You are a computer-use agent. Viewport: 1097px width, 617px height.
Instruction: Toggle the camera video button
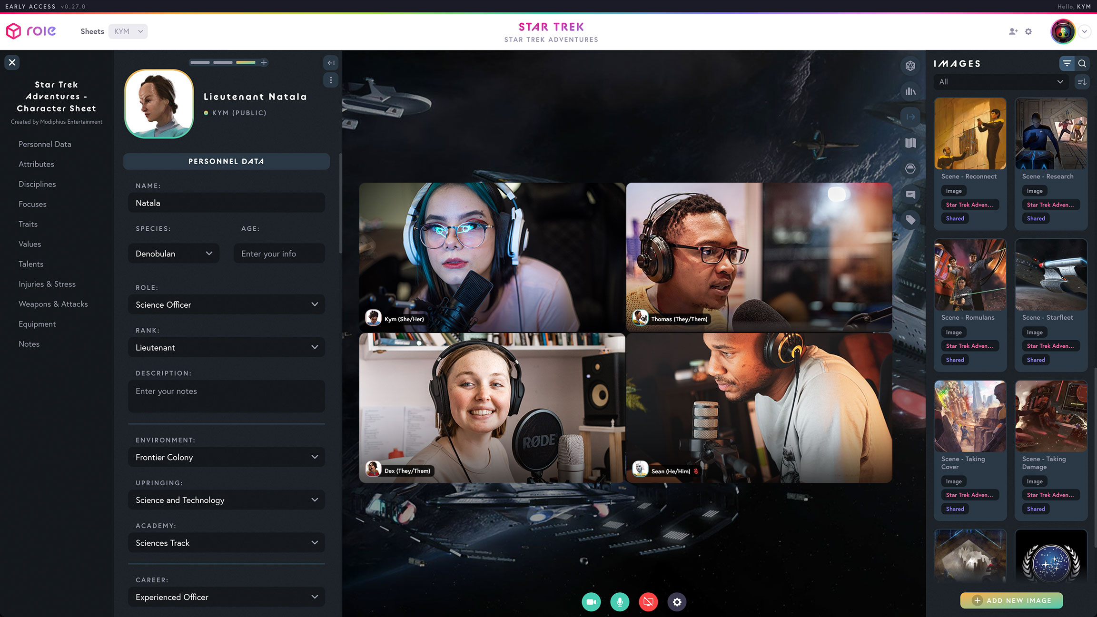tap(591, 602)
